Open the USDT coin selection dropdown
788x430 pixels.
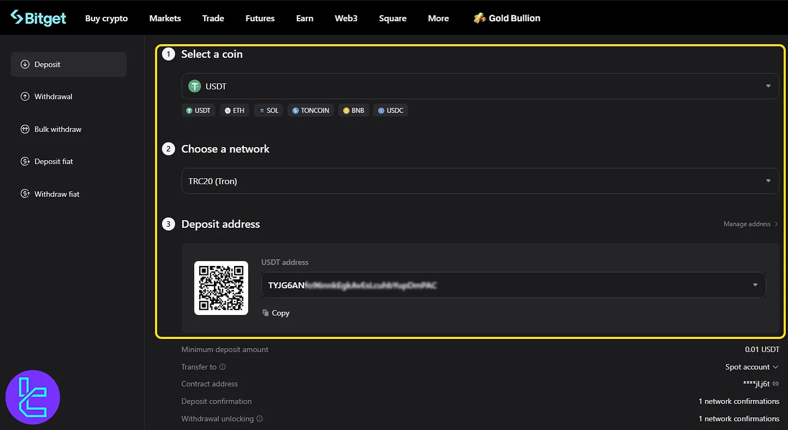click(x=480, y=86)
